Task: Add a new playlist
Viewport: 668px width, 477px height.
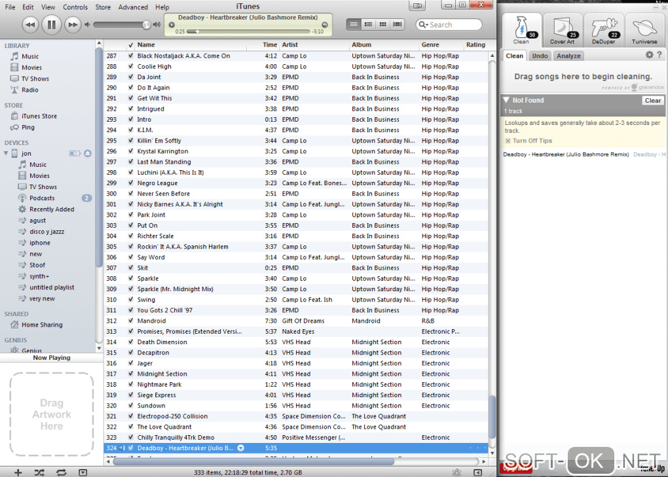Action: tap(18, 472)
